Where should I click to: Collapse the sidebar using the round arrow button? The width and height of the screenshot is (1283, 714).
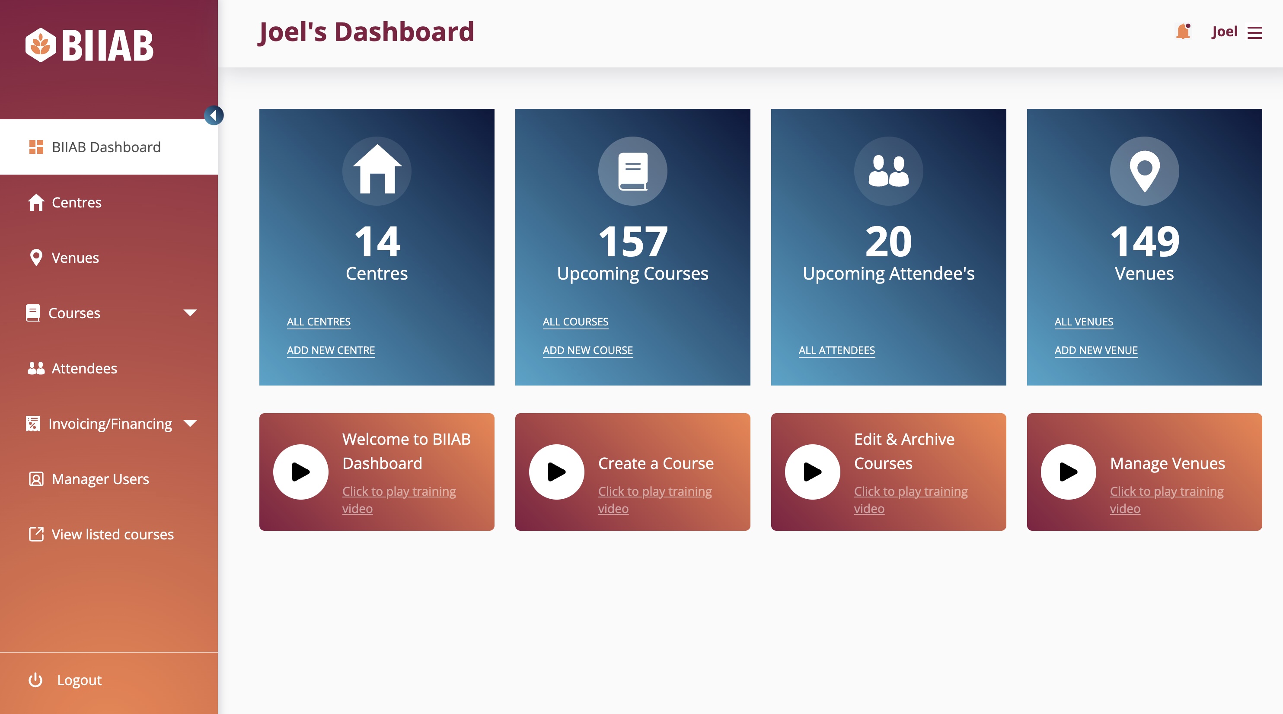coord(214,115)
